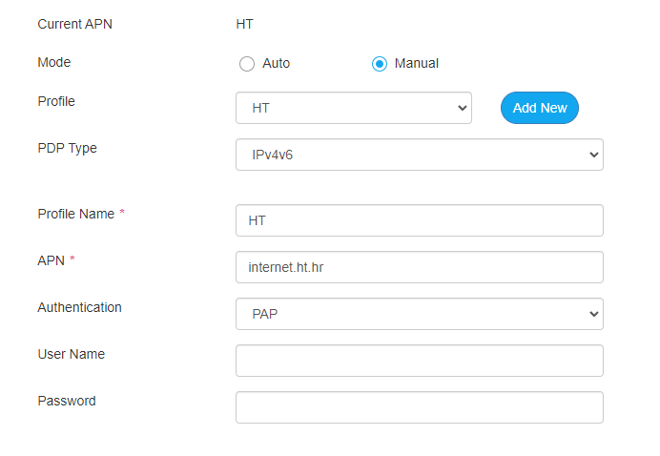The image size is (660, 456).
Task: Click the required Profile Name label
Action: click(76, 214)
